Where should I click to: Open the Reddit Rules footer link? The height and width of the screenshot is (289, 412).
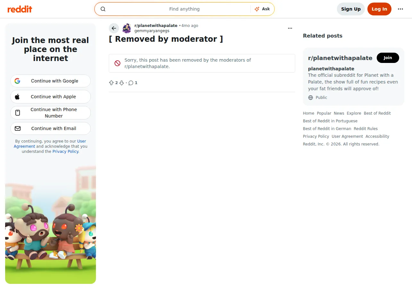(x=366, y=129)
